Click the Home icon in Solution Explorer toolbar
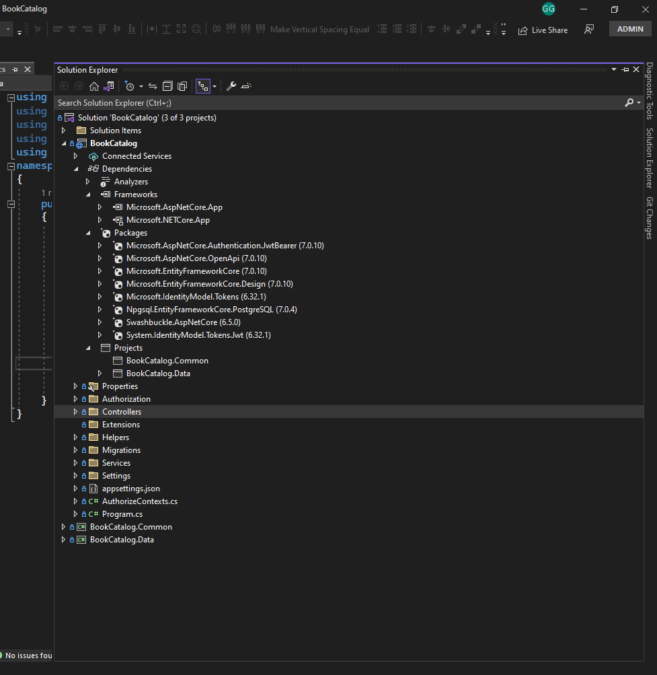This screenshot has height=675, width=657. 93,86
